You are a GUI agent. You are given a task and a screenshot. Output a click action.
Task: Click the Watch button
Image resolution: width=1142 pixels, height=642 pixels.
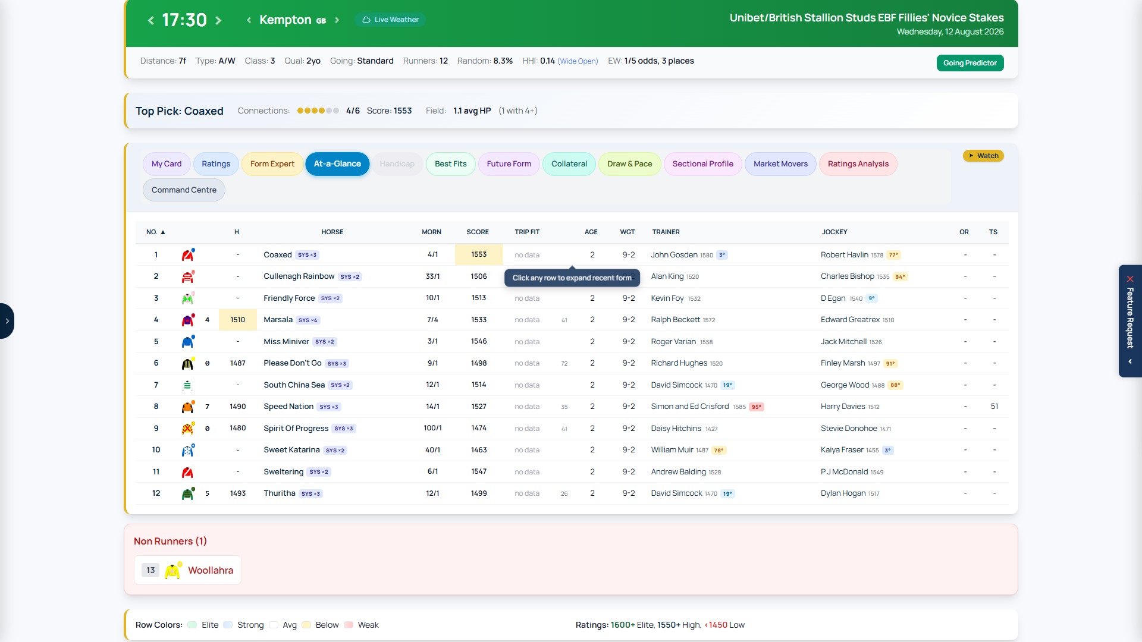tap(983, 156)
